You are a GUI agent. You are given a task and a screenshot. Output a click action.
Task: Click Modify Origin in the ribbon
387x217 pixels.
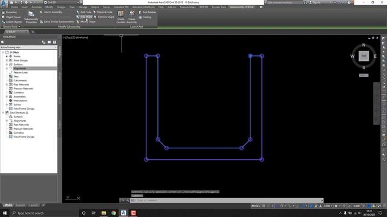point(86,22)
